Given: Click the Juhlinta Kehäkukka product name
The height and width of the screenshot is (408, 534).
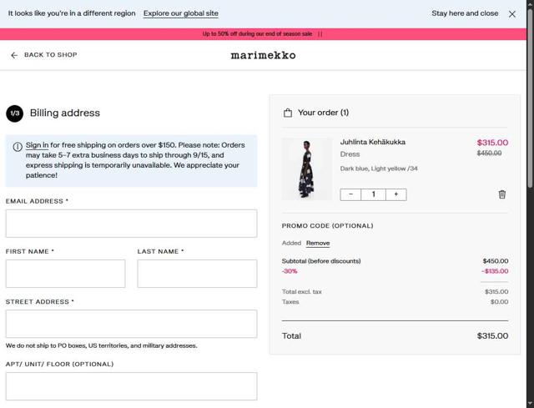Looking at the screenshot, I should tap(373, 142).
